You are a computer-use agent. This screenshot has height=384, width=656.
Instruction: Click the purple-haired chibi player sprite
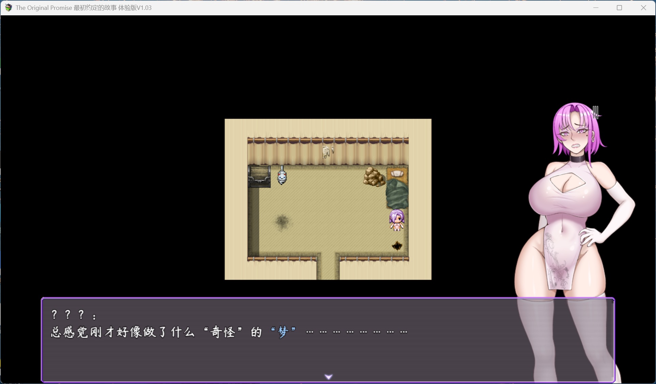[396, 220]
